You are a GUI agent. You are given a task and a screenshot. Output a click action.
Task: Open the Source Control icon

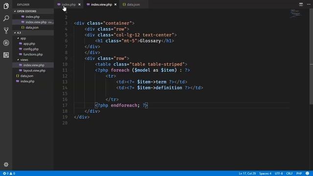click(6, 30)
